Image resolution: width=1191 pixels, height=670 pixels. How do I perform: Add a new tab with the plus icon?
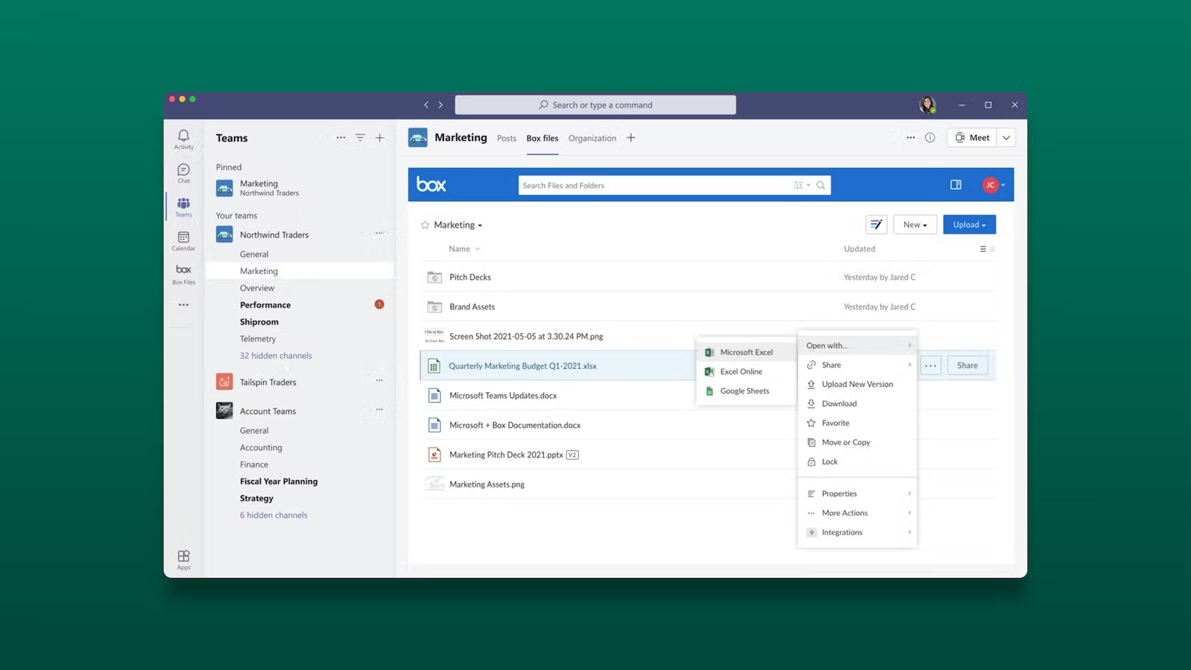(x=631, y=138)
